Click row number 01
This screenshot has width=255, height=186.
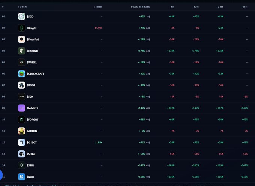click(3, 17)
